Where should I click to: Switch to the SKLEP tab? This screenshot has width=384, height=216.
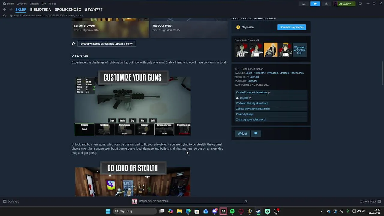click(21, 10)
